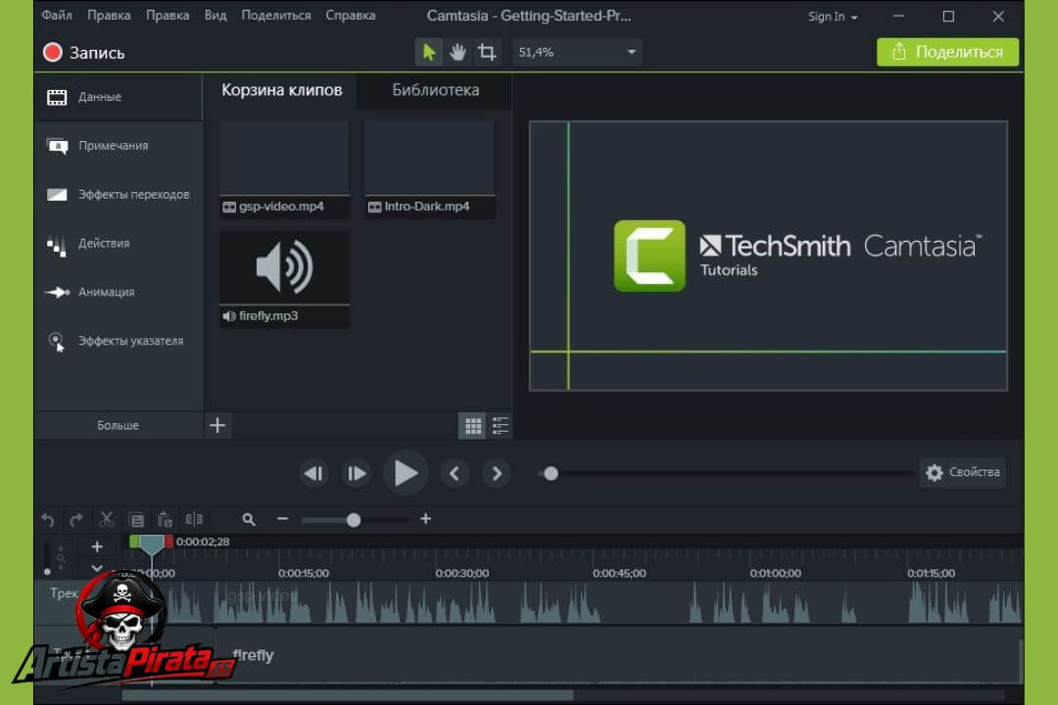Click the next frame playback button

pyautogui.click(x=357, y=474)
